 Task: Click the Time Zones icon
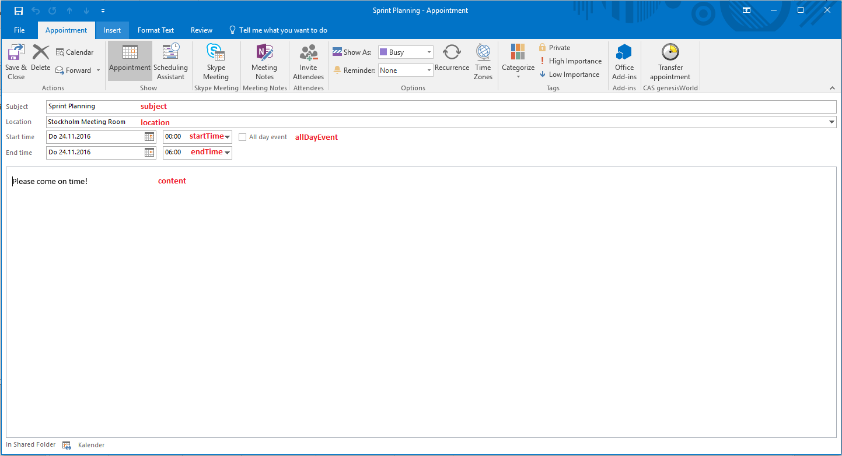(x=483, y=61)
